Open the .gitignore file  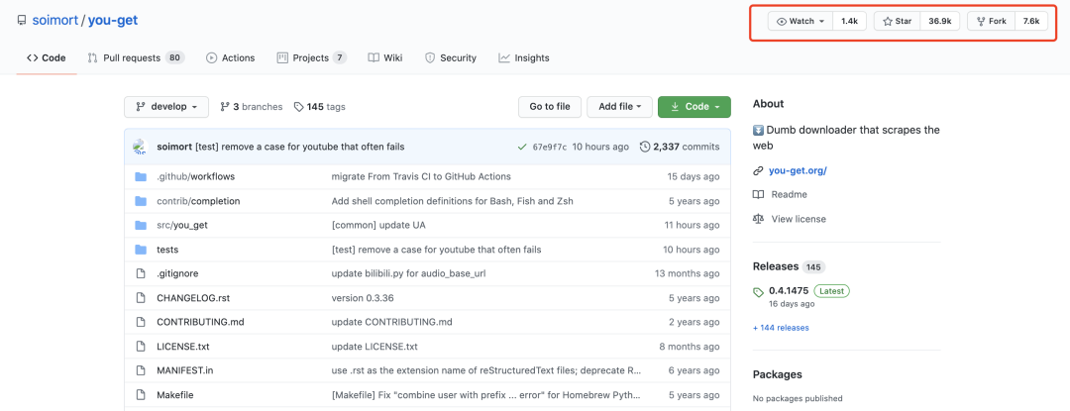pyautogui.click(x=177, y=273)
